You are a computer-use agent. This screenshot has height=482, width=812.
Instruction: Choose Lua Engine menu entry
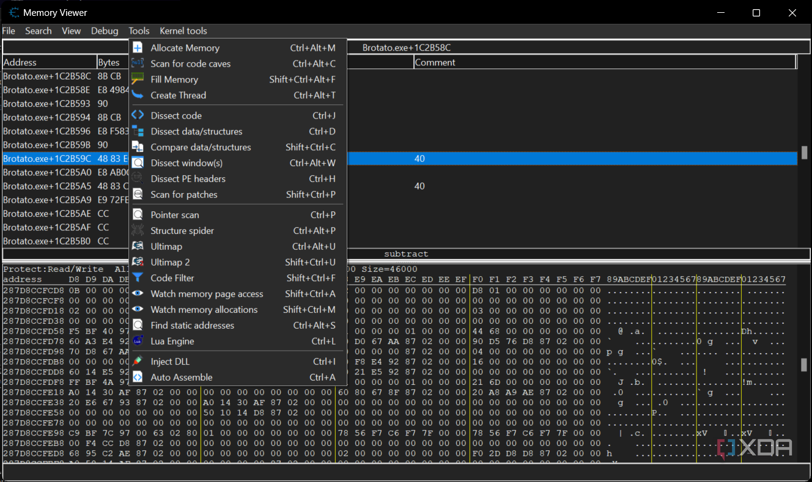click(x=238, y=341)
